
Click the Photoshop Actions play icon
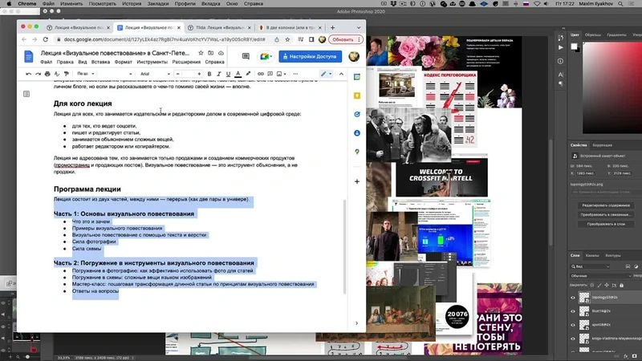(560, 47)
